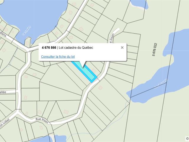The height and width of the screenshot is (142, 189).
Task: Select the building footprint beside the highlighted lot
Action: 94,70
